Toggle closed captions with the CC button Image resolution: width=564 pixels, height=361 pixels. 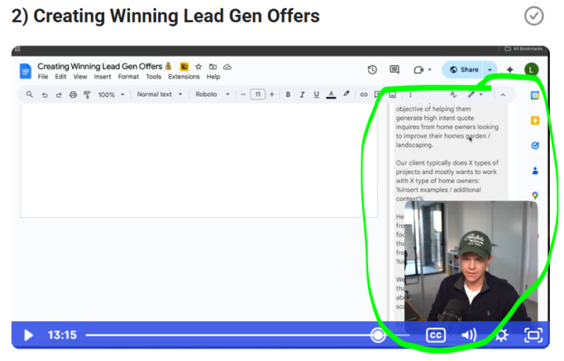point(436,335)
